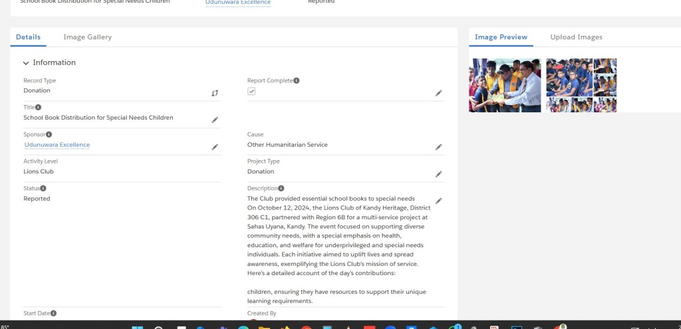The width and height of the screenshot is (681, 329).
Task: Edit the Cause field pencil icon
Action: coord(439,147)
